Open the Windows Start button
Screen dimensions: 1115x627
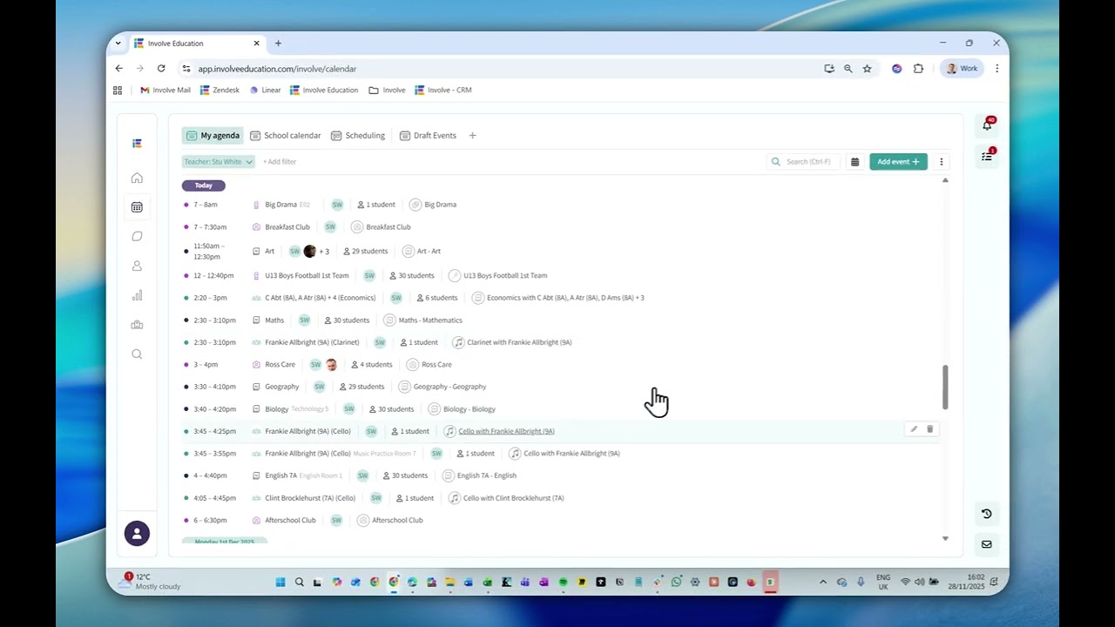280,582
